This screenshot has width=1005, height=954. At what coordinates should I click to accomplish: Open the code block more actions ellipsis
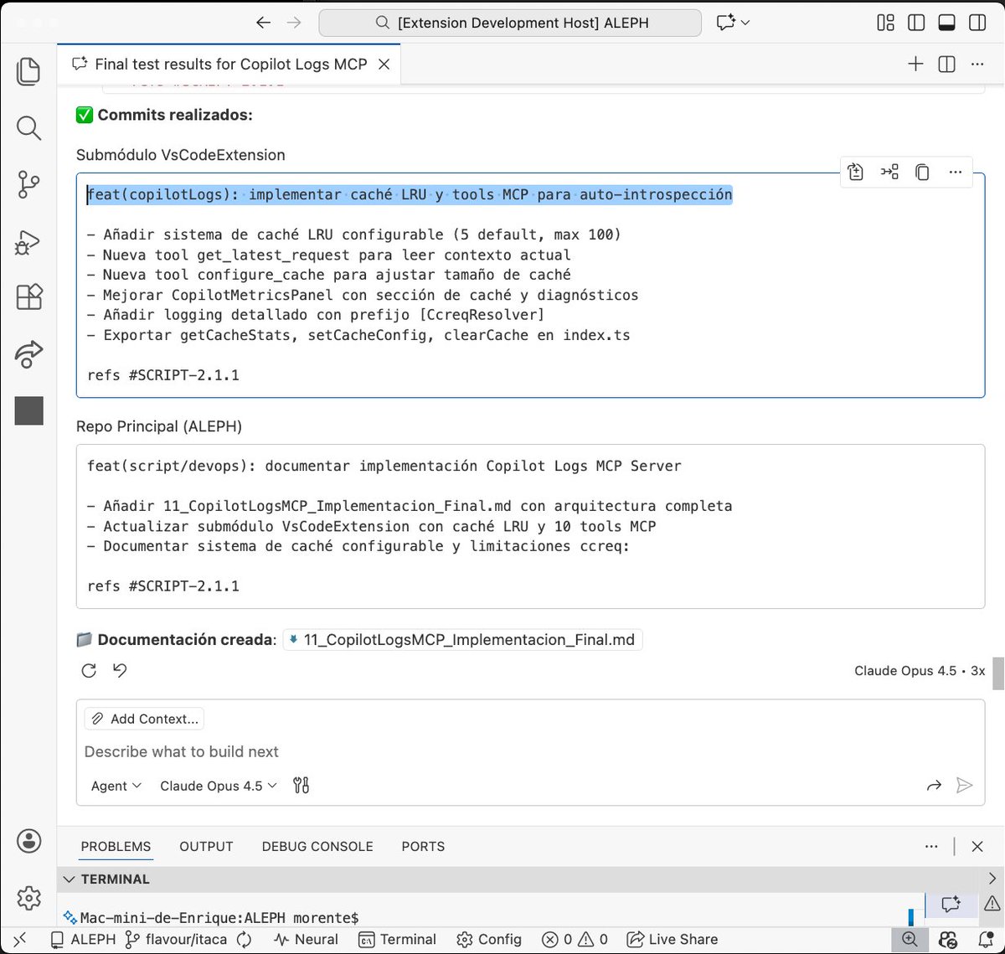point(956,172)
